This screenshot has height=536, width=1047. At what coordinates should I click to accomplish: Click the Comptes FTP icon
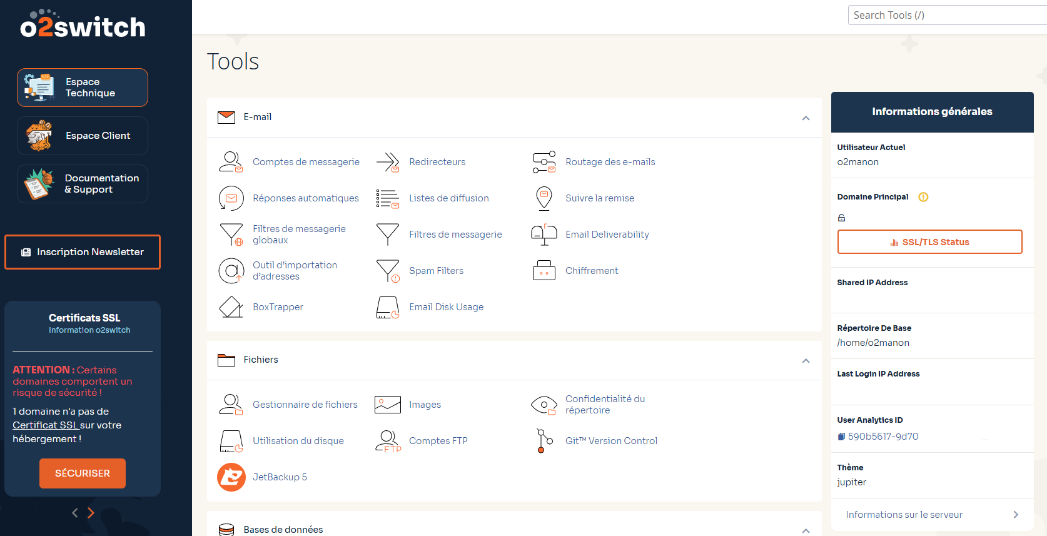(388, 441)
